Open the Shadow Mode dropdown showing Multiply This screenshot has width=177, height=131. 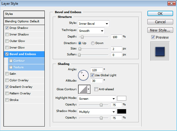coord(97,112)
